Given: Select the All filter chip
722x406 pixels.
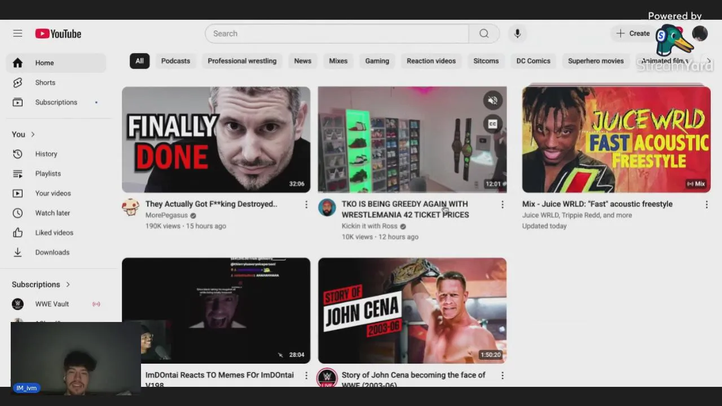Looking at the screenshot, I should 139,61.
